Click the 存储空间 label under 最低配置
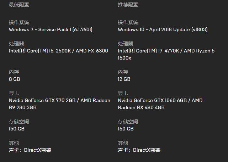Screen dimensions: 228x162 coord(19,122)
